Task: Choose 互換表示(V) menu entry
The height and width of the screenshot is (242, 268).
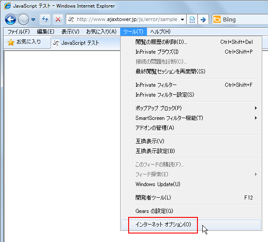Action: [191, 141]
